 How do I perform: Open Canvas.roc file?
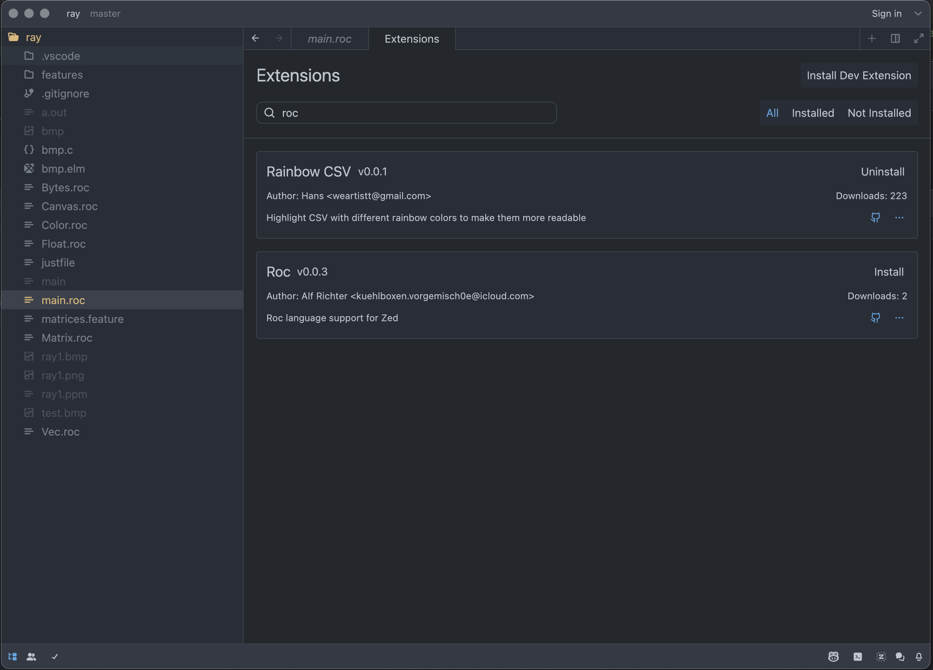point(122,206)
